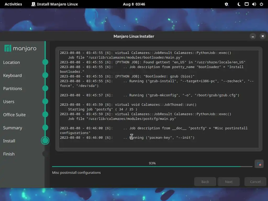Go to the Finish step
The width and height of the screenshot is (268, 201).
pos(9,154)
